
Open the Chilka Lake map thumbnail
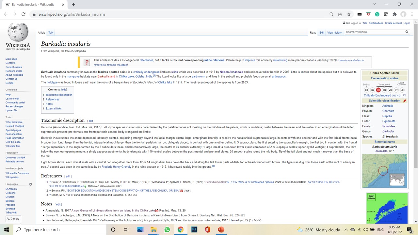tap(387, 208)
